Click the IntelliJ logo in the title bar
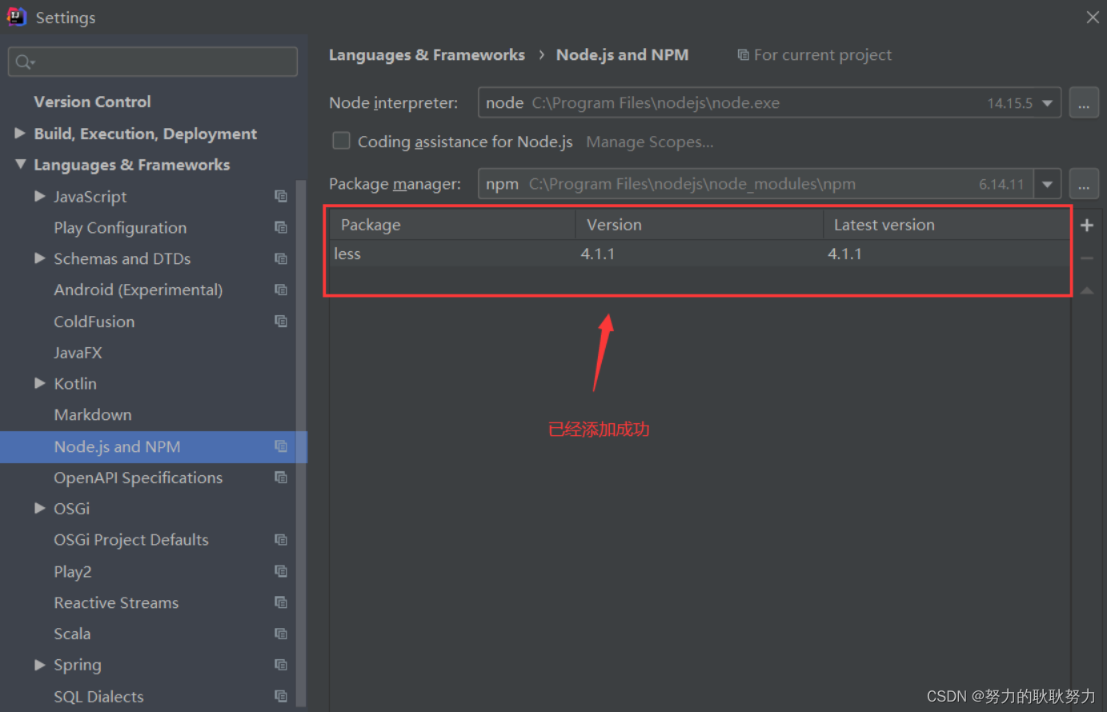The height and width of the screenshot is (712, 1107). 16,17
